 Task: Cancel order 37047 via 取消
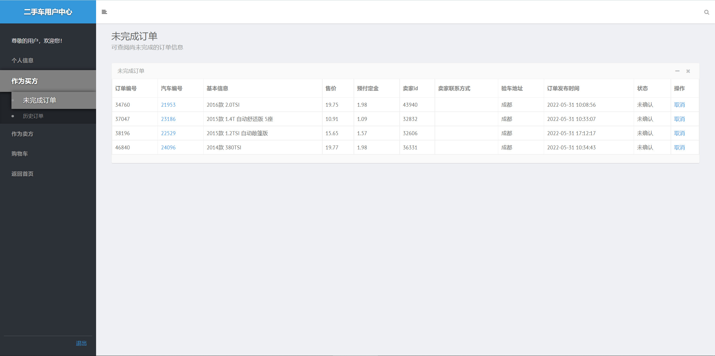679,119
